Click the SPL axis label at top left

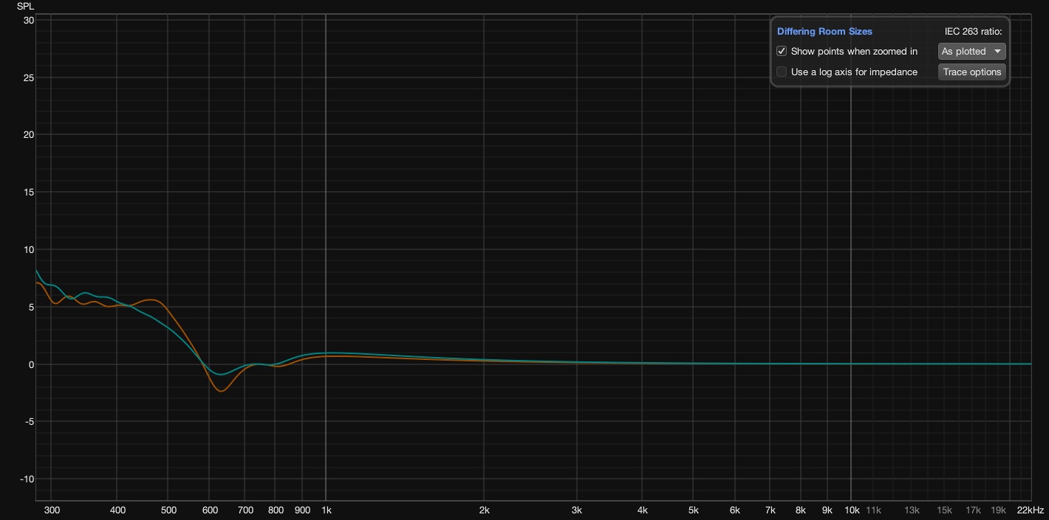pos(25,7)
